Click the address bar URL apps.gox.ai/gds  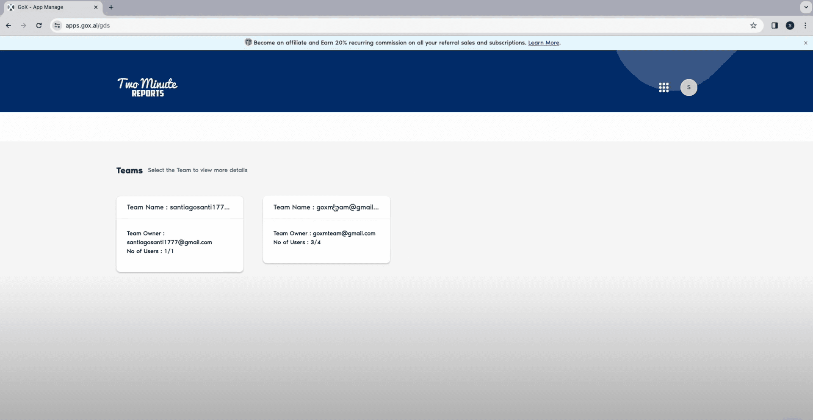point(88,25)
